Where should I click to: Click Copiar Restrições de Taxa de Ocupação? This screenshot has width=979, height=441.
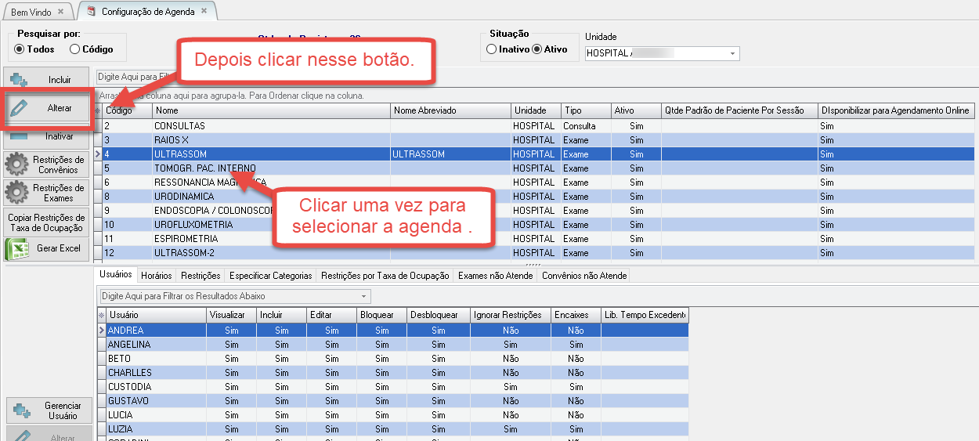pyautogui.click(x=47, y=222)
